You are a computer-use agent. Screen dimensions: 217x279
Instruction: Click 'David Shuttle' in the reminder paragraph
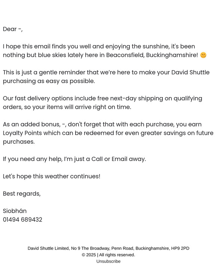190,72
